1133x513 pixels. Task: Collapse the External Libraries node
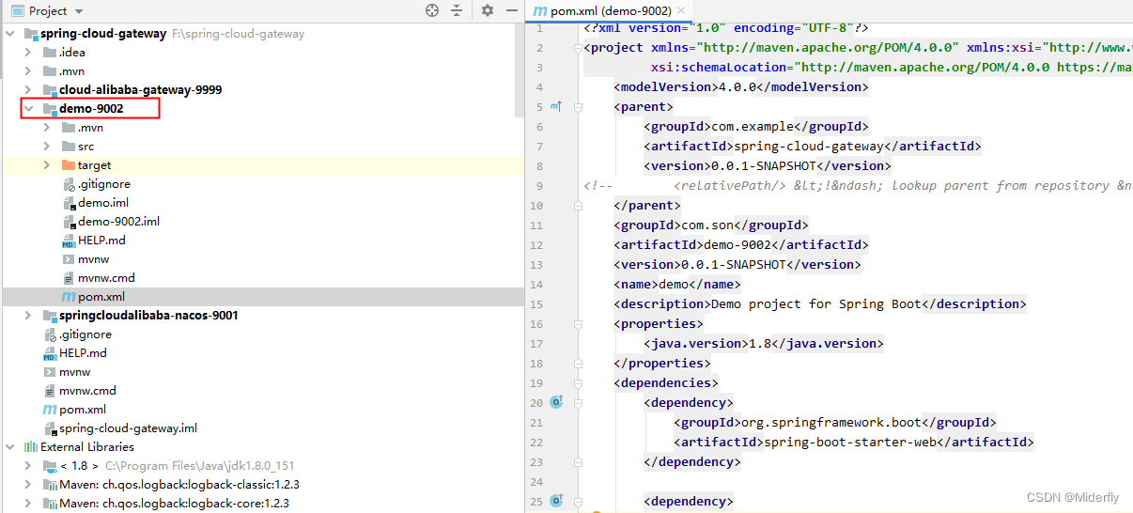10,447
